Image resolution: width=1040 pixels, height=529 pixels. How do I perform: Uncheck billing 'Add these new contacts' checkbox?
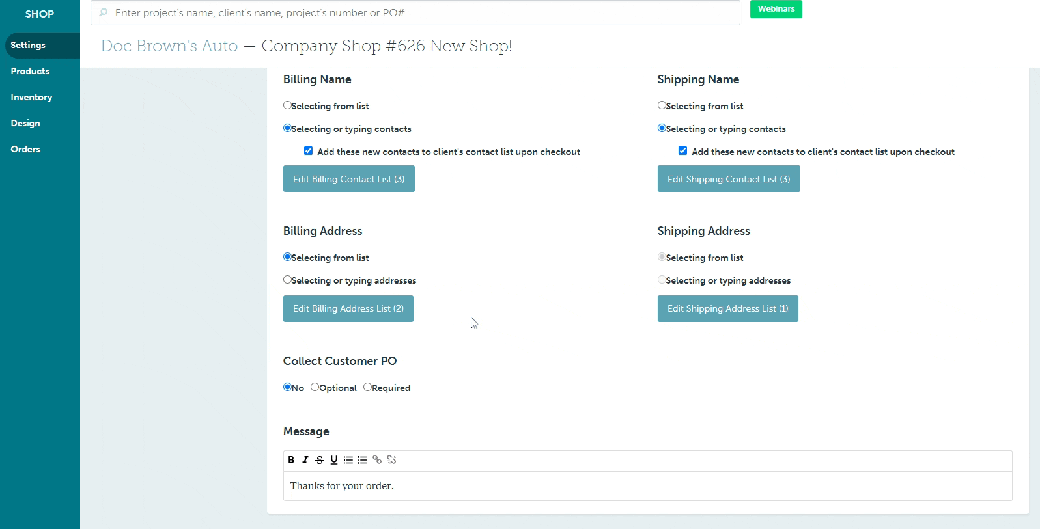click(309, 151)
